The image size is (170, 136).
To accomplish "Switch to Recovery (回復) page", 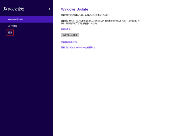I will click(x=10, y=33).
